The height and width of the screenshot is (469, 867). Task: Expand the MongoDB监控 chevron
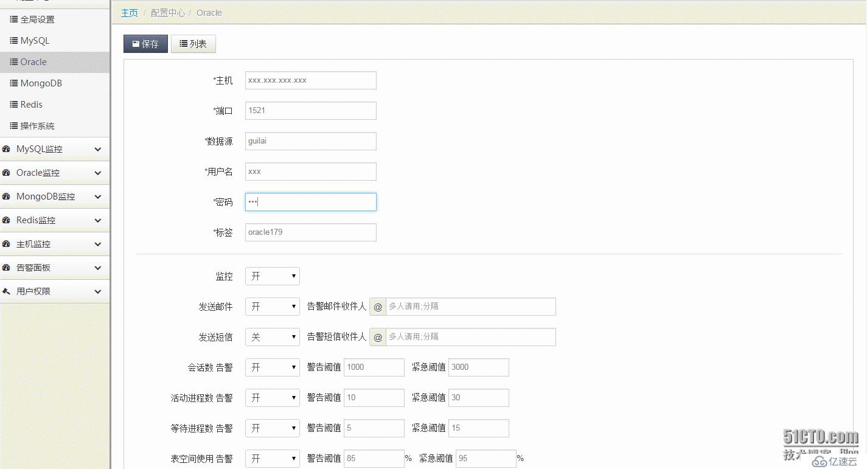click(x=98, y=196)
